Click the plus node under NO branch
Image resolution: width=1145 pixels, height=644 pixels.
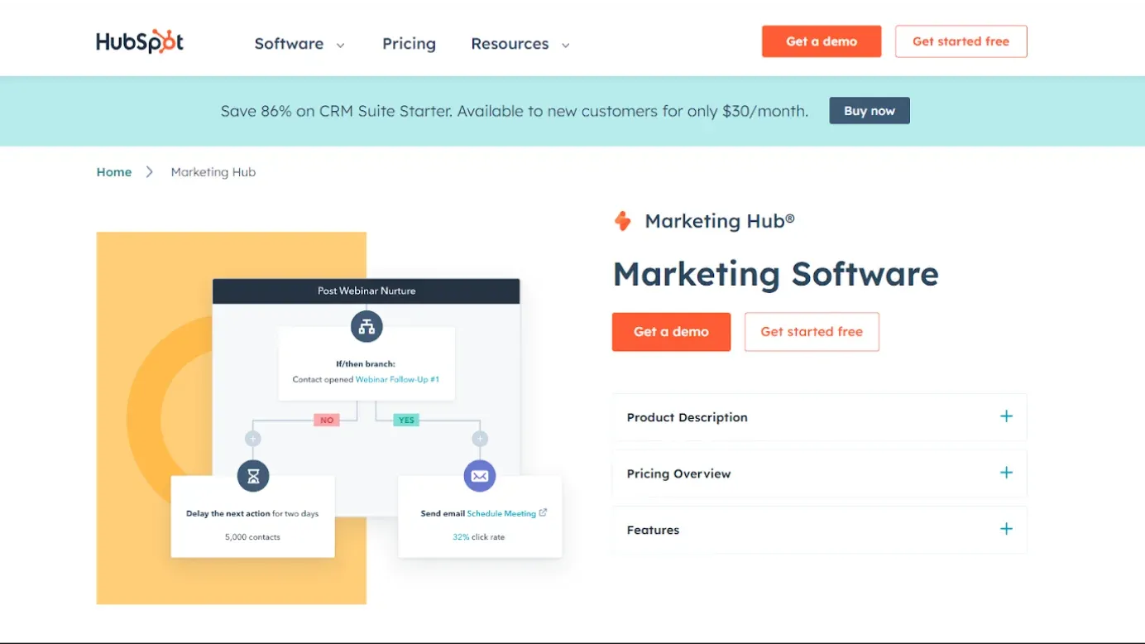point(253,439)
